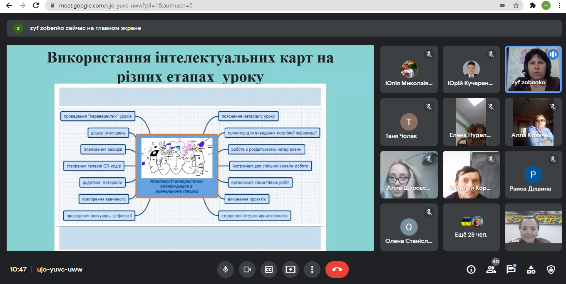Expand the "Ещё 28 чел." participants tile
The height and width of the screenshot is (284, 566).
[471, 227]
